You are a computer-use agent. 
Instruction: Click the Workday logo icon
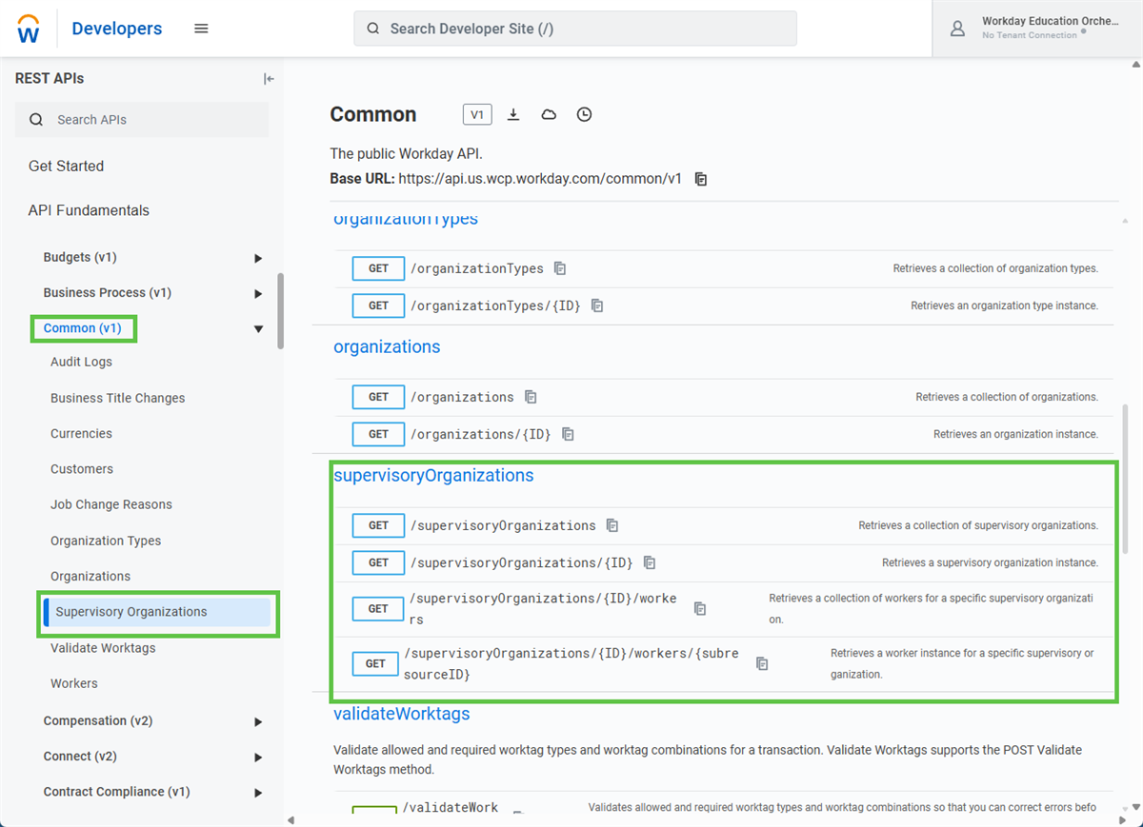[x=29, y=29]
